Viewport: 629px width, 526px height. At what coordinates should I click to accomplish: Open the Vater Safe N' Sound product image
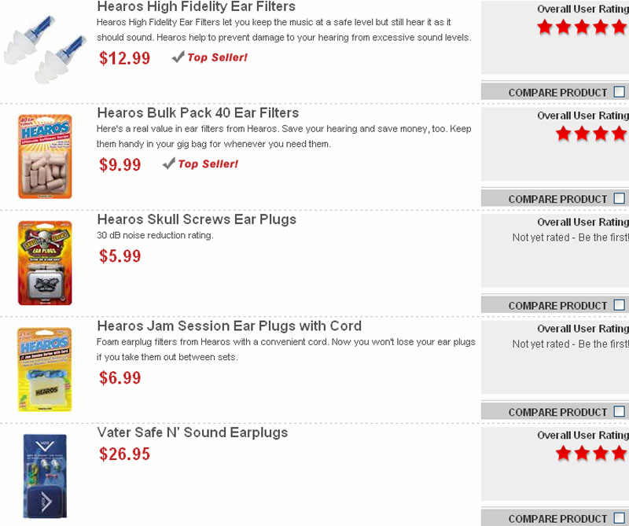[45, 475]
